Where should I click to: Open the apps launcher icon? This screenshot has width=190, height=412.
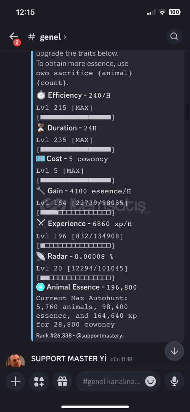click(39, 381)
